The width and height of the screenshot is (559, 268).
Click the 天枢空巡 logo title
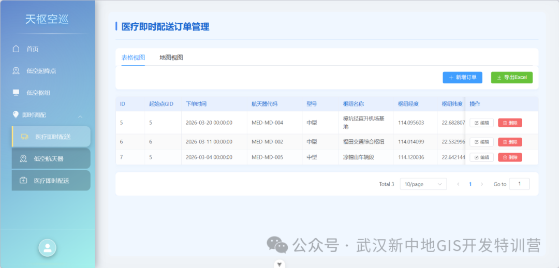(47, 20)
